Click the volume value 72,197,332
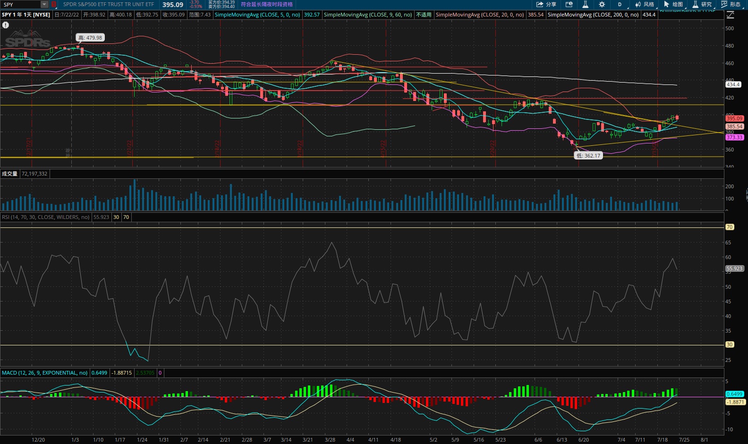 coord(34,174)
